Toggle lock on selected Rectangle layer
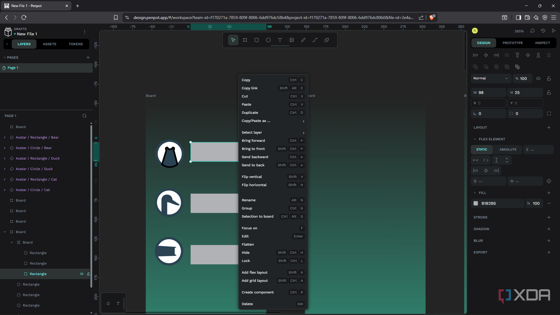Screen dimensions: 560x315 (x=88, y=274)
